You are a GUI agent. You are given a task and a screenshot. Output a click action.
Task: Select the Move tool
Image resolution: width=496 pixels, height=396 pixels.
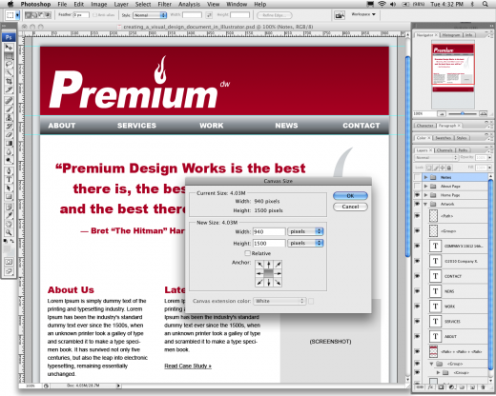click(x=9, y=48)
